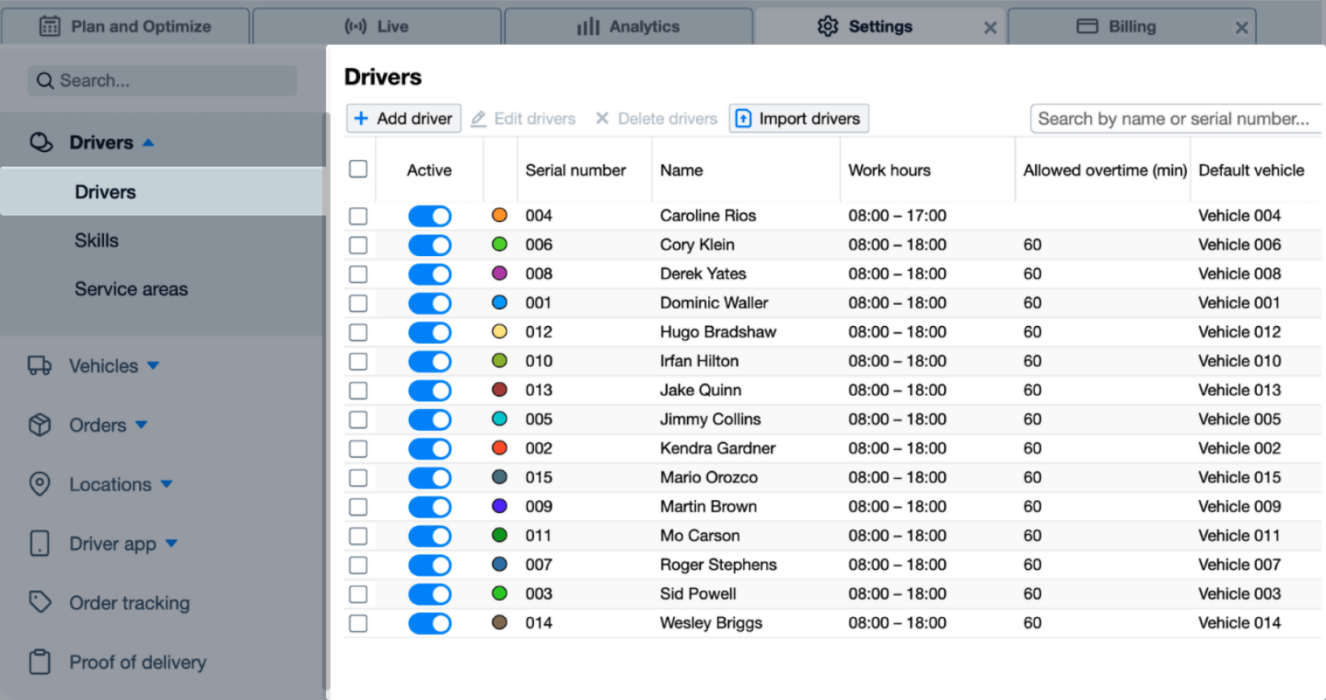Click serial number 011 for Mo Carson
Viewport: 1326px width, 700px height.
tap(538, 536)
